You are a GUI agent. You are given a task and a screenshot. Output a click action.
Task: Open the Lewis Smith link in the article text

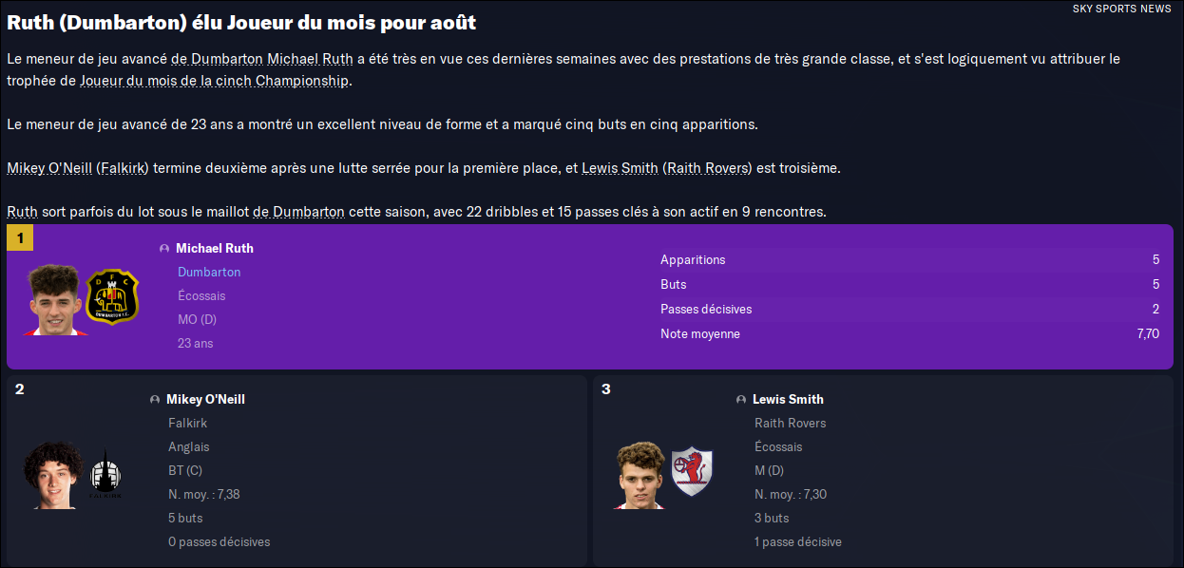click(620, 168)
